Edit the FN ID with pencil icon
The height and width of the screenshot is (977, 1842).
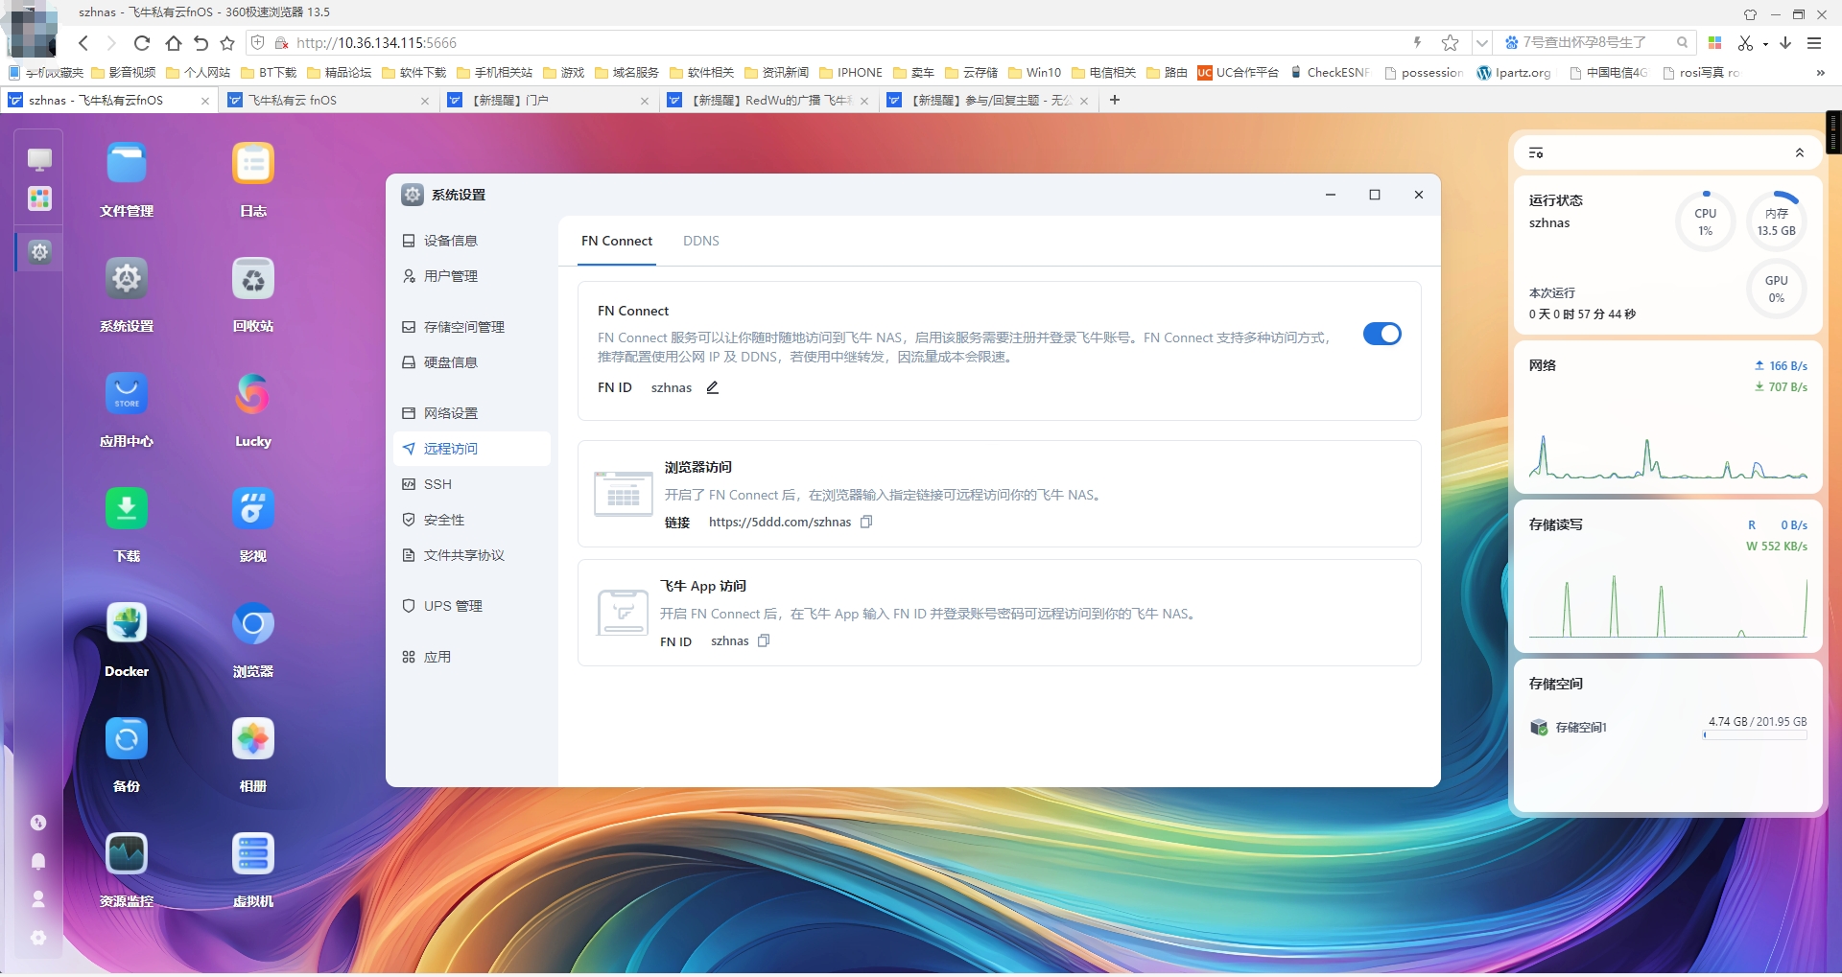click(x=713, y=387)
